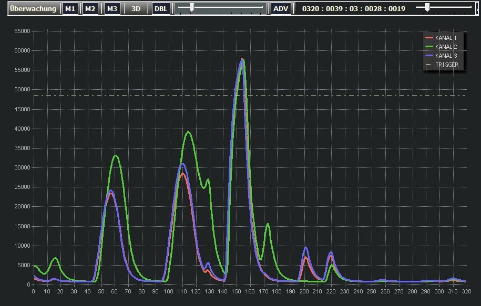Click the x-axis label 150

pyautogui.click(x=236, y=291)
